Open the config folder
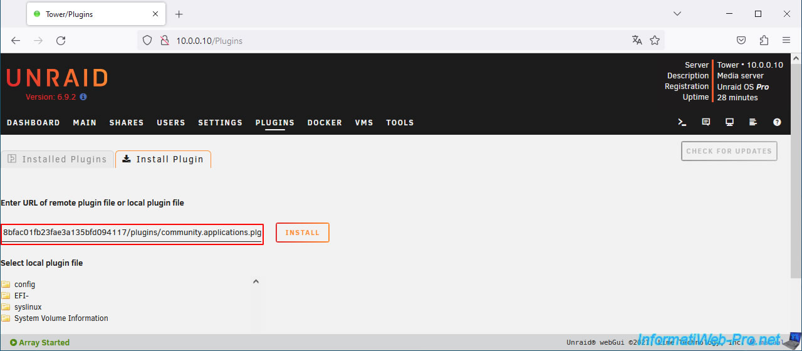Viewport: 802px width, 351px height. (24, 285)
